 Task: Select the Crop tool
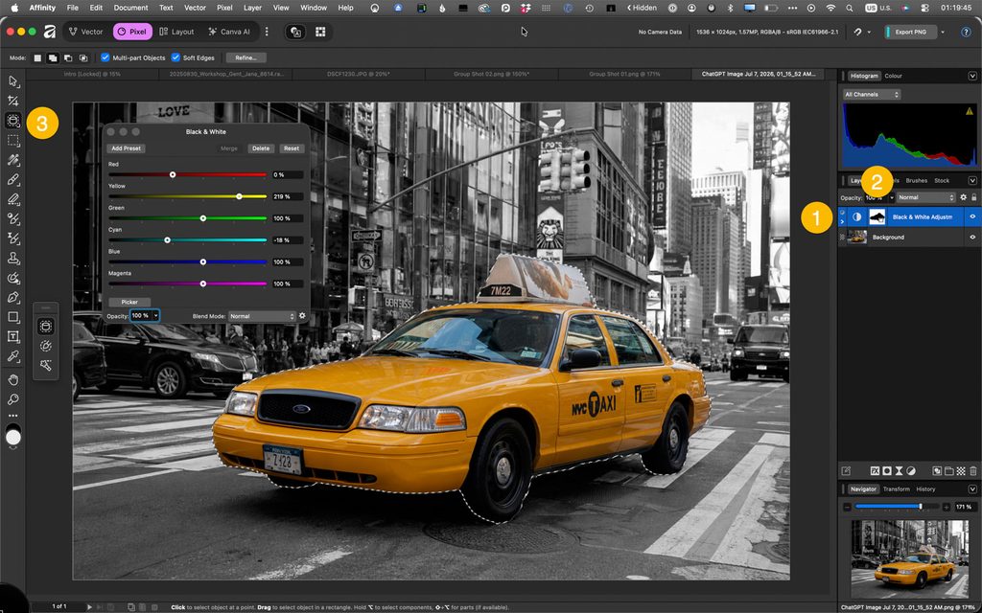13,101
